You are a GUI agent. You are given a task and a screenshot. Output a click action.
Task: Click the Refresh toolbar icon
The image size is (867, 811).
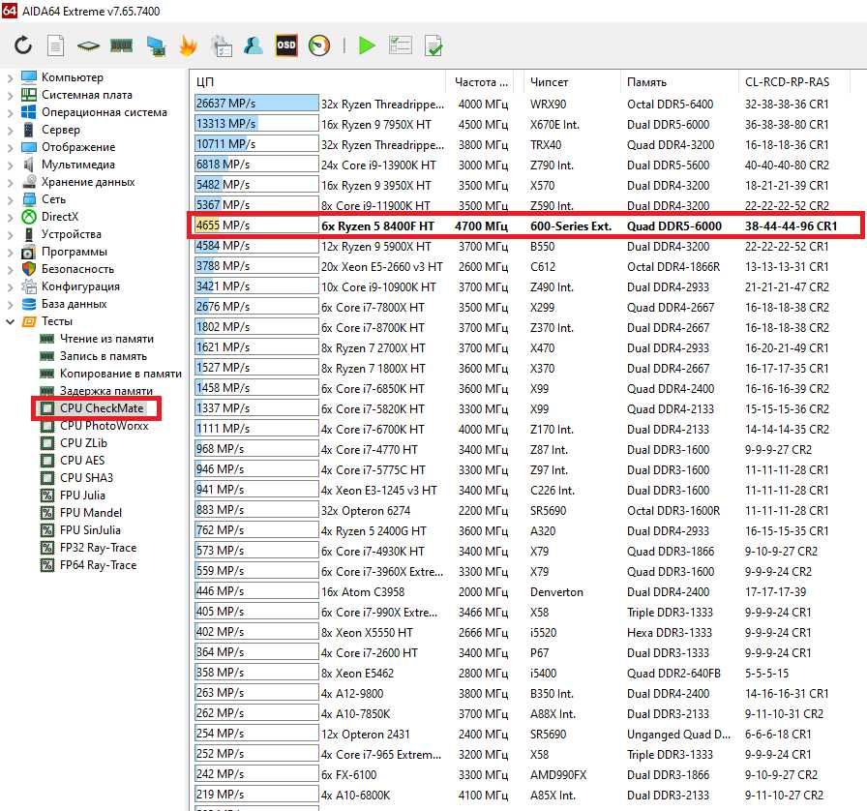click(x=22, y=45)
